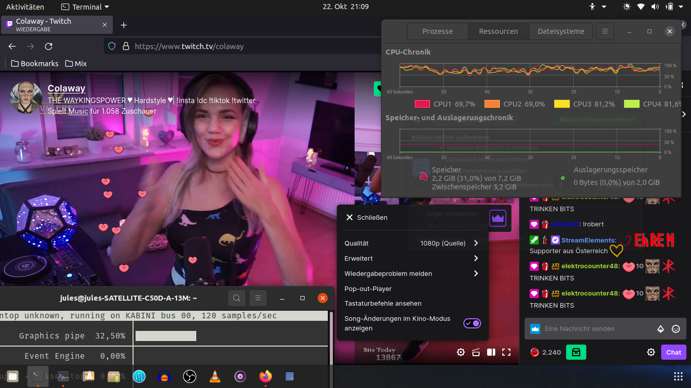Enter fullscreen on the Twitch player

pyautogui.click(x=506, y=352)
